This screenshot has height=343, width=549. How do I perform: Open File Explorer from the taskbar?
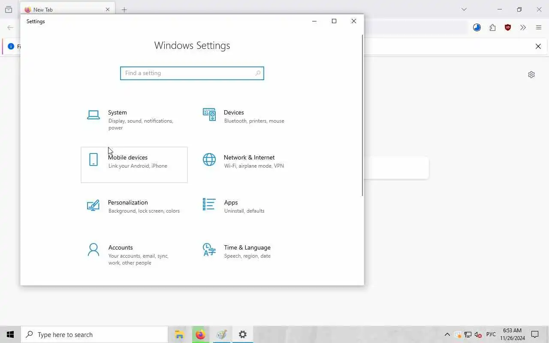[x=179, y=334]
